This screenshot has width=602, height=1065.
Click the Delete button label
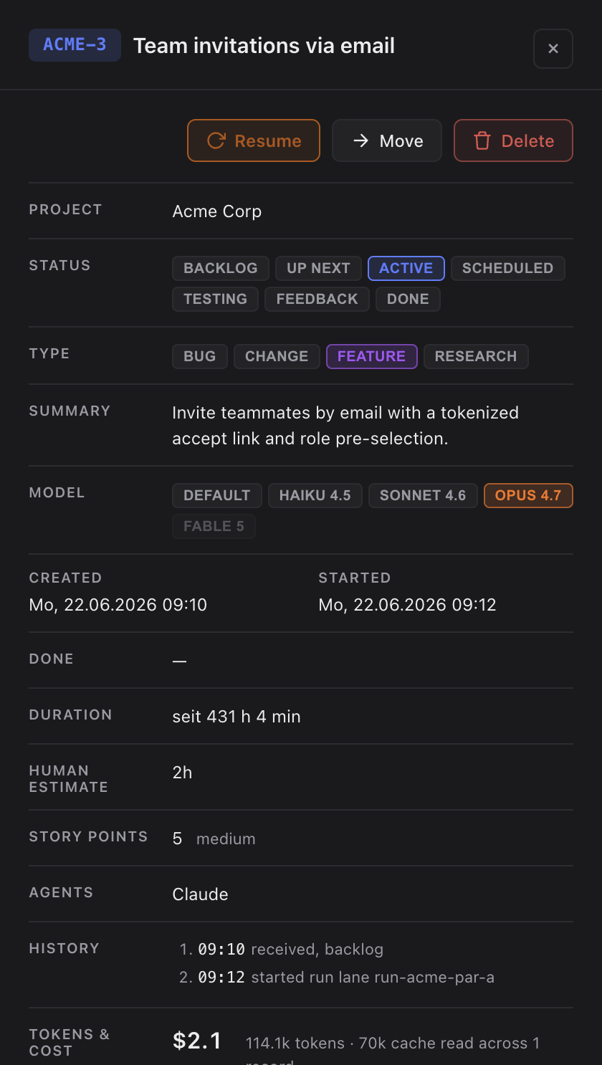(527, 141)
